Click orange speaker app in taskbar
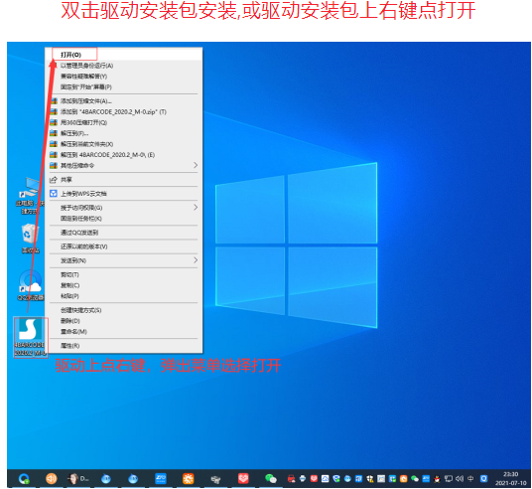The image size is (532, 489). click(52, 478)
